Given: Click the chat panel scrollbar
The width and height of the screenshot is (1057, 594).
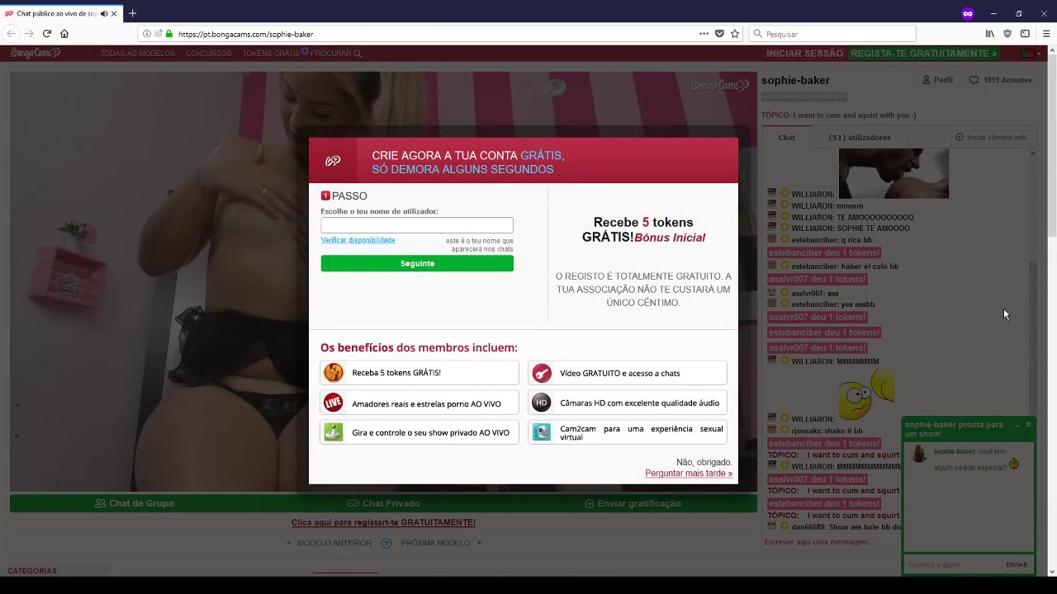Looking at the screenshot, I should pos(1032,338).
